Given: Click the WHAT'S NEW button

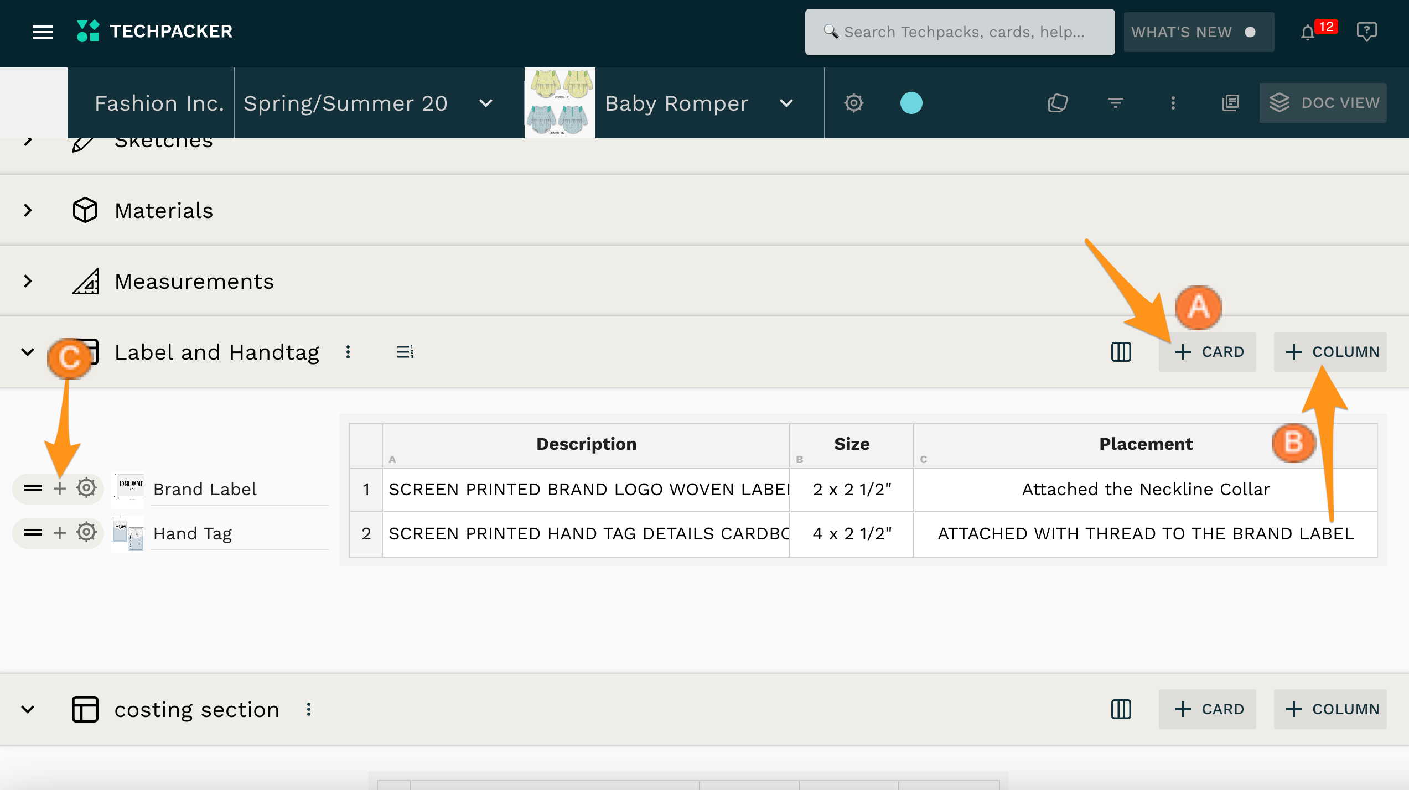Looking at the screenshot, I should [1199, 32].
